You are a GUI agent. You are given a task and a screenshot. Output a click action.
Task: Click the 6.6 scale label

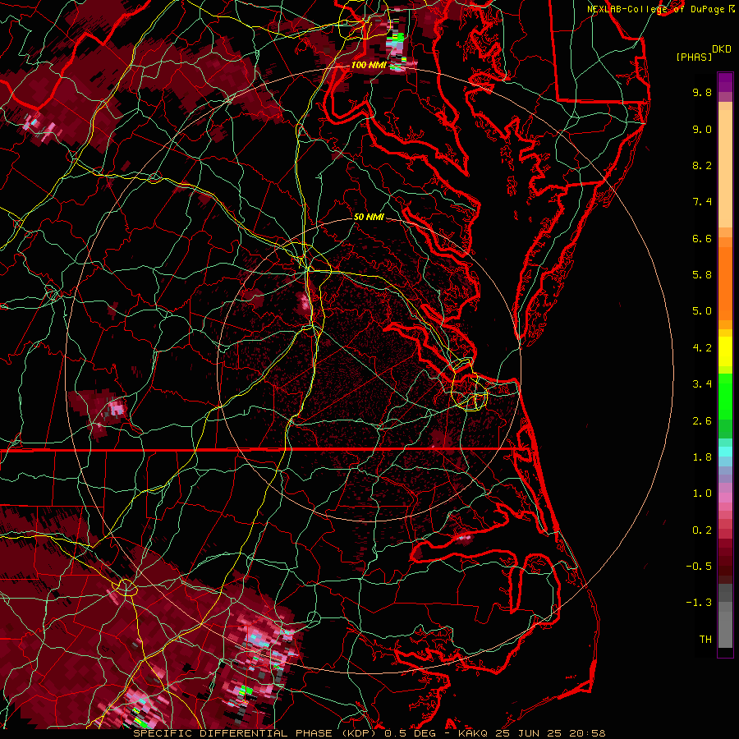tap(702, 238)
